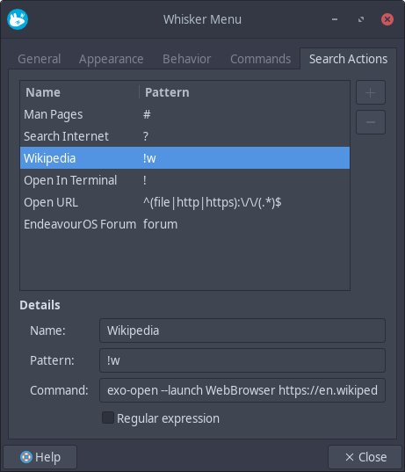Select the Open In Terminal row

[x=184, y=180]
